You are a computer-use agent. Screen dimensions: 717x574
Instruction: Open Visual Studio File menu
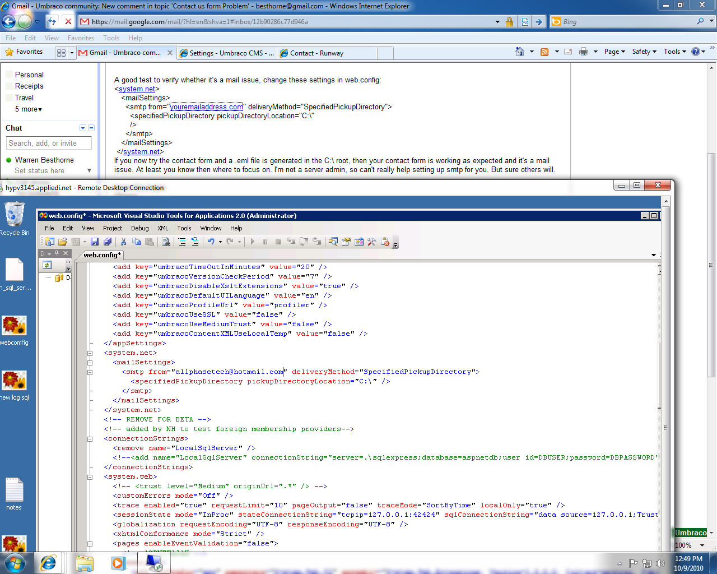click(49, 228)
